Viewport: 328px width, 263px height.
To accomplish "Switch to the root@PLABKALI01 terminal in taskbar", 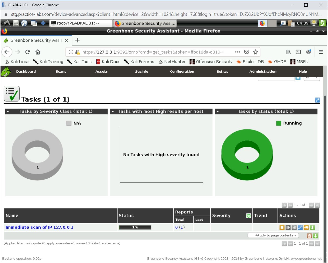I will click(81, 23).
